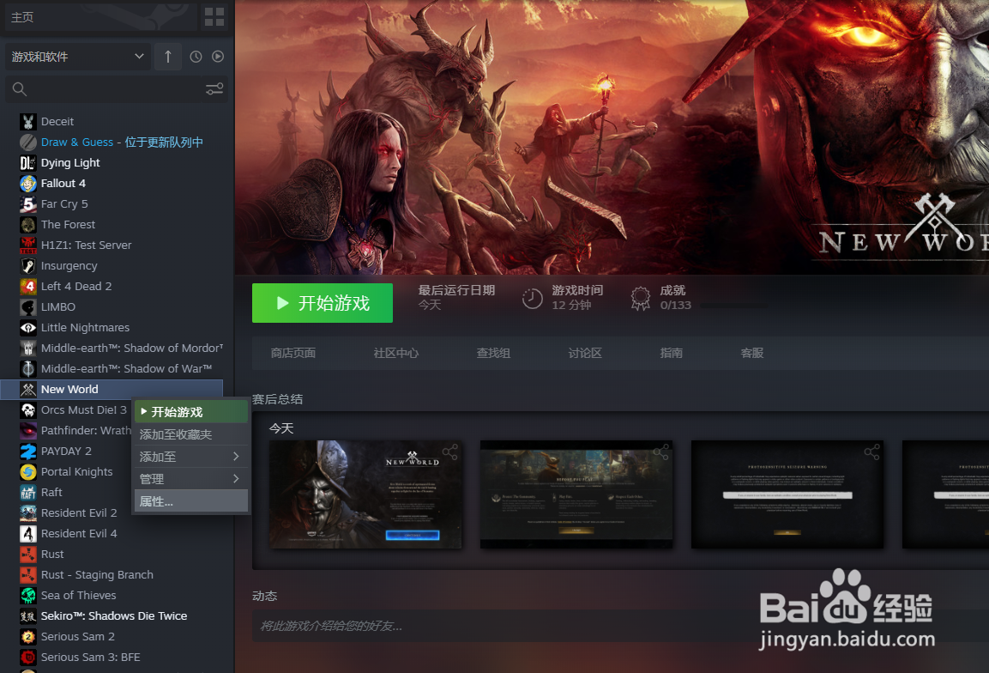
Task: Click the playtime clock icon
Action: tap(533, 298)
